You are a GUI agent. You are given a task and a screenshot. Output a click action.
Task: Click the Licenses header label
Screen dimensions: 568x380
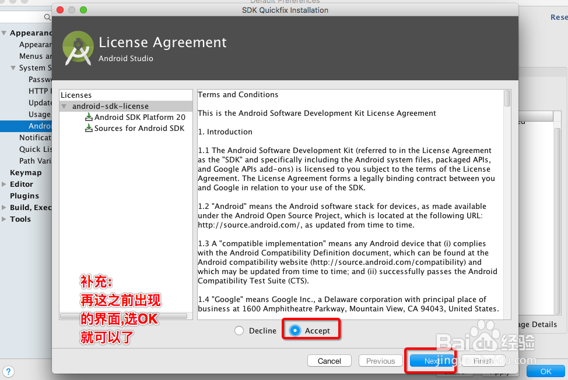(76, 95)
